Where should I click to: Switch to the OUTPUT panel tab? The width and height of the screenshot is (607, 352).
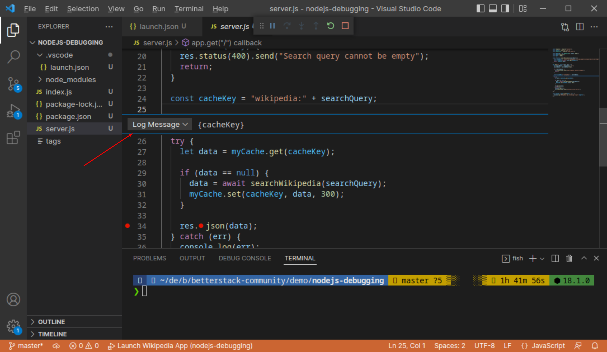(192, 258)
